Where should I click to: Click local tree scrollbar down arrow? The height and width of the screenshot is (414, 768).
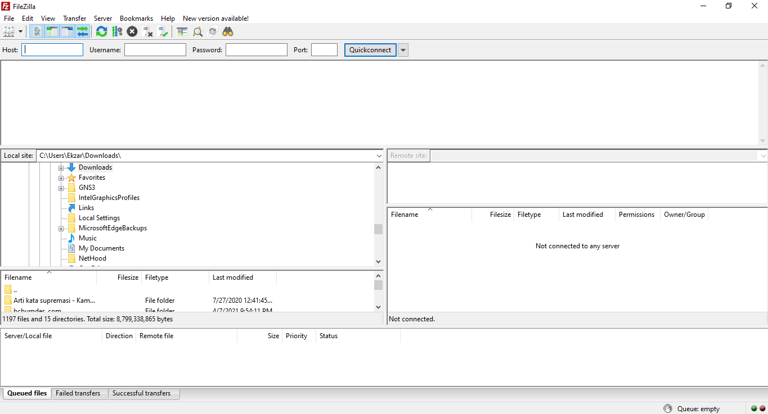coord(378,262)
